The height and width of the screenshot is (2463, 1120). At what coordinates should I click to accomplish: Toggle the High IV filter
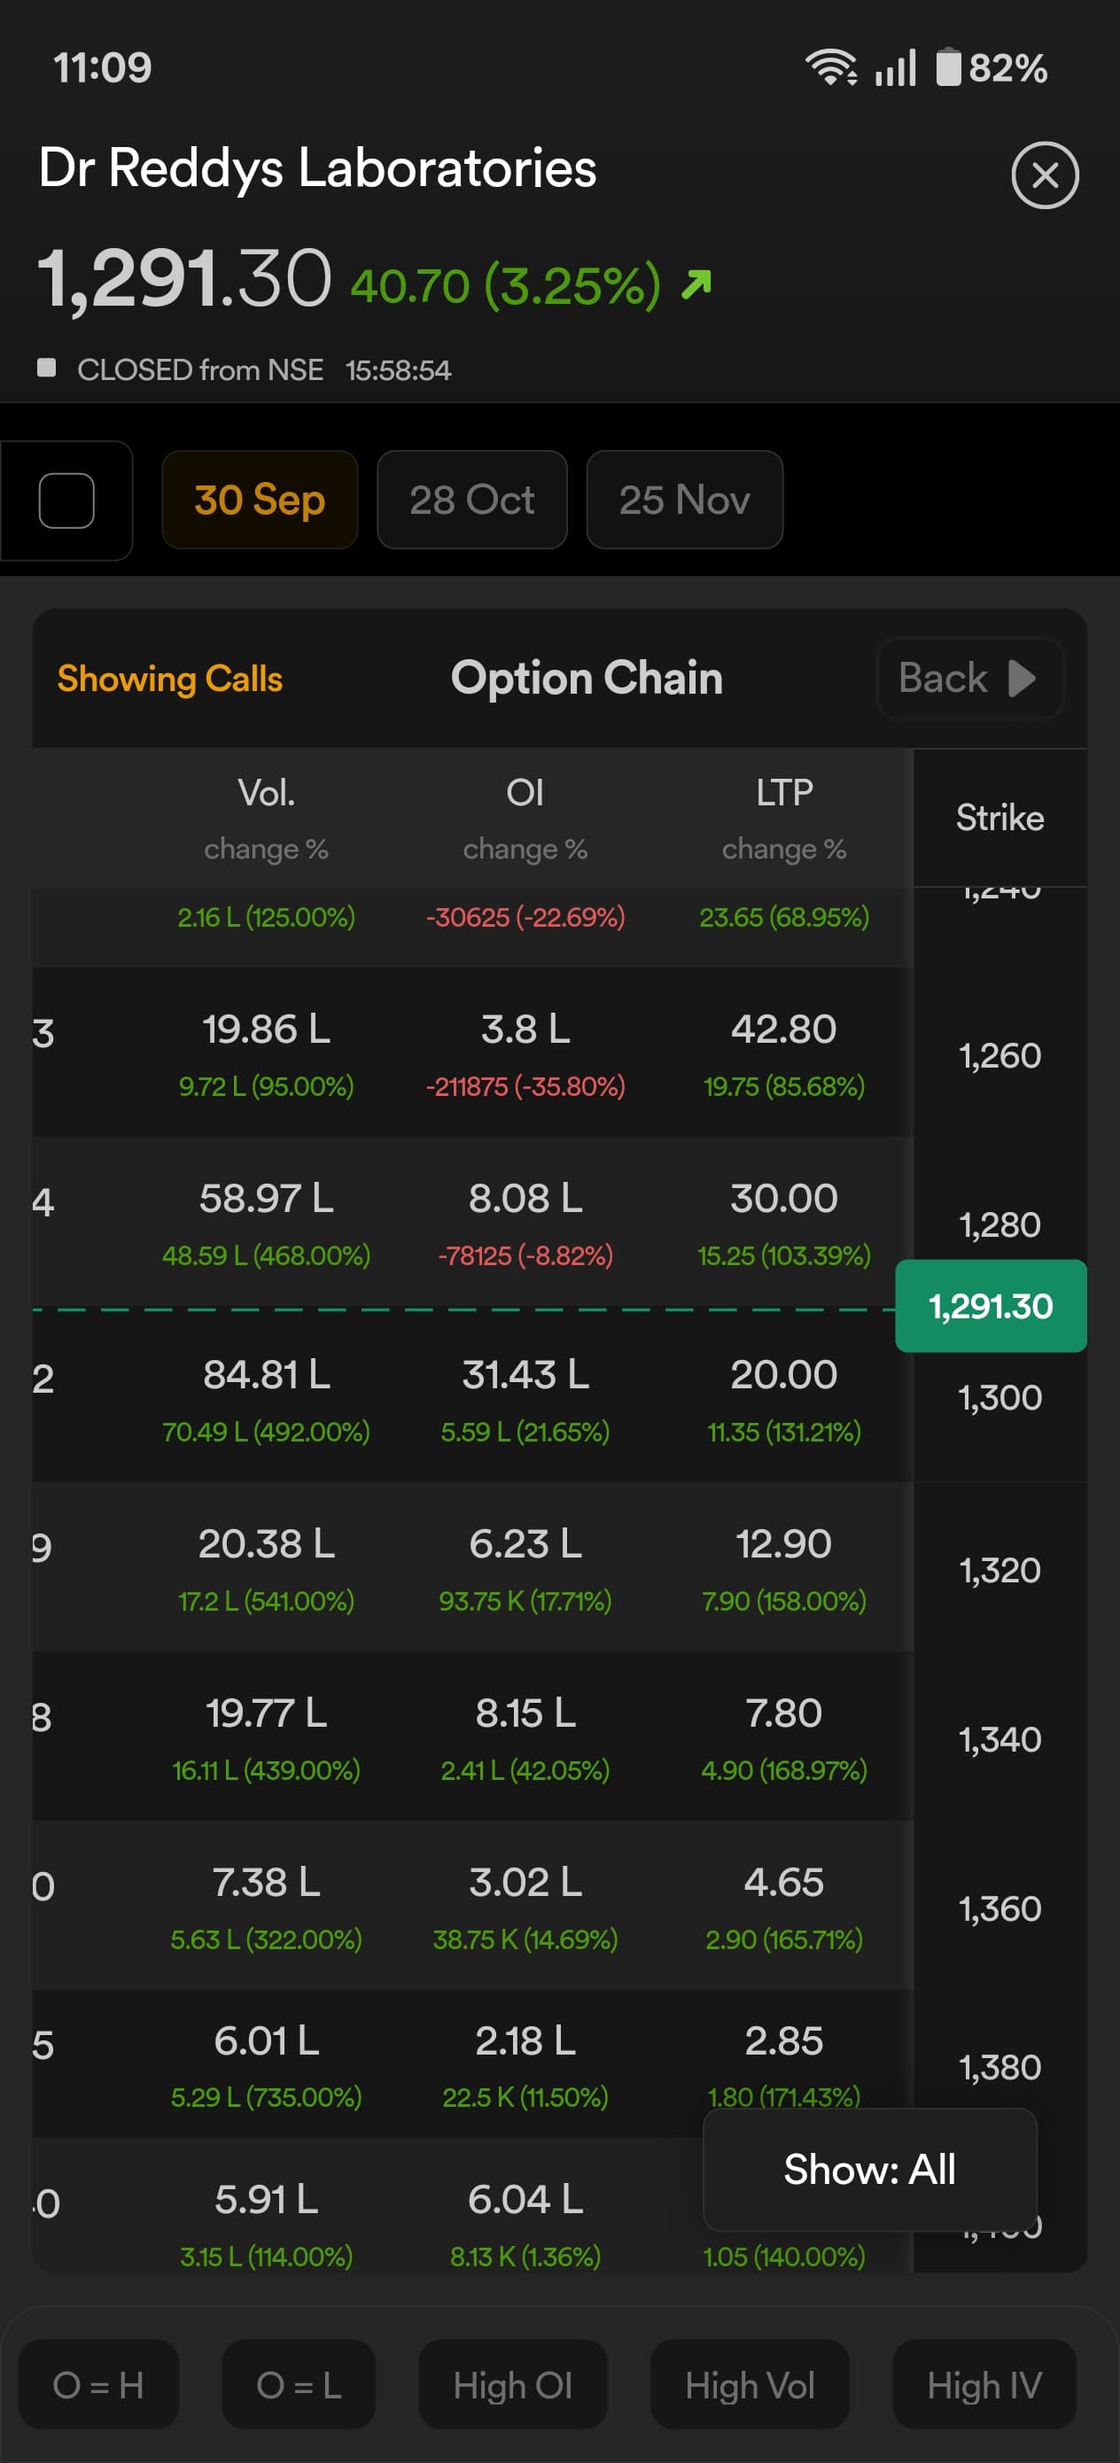(984, 2385)
